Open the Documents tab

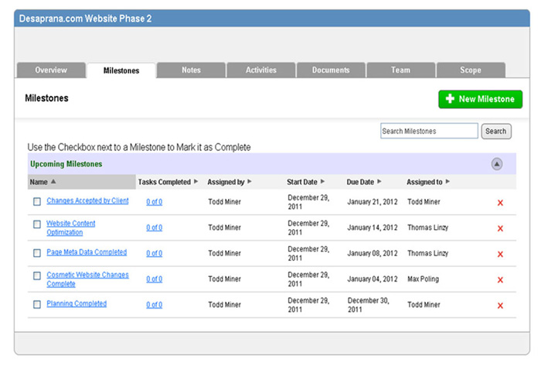pos(331,70)
